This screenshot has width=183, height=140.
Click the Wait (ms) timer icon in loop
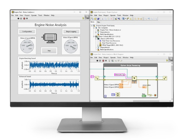118,95
